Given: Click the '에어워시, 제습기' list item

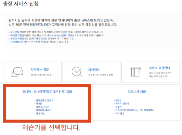Looking at the screenshot, I should tap(43, 110).
